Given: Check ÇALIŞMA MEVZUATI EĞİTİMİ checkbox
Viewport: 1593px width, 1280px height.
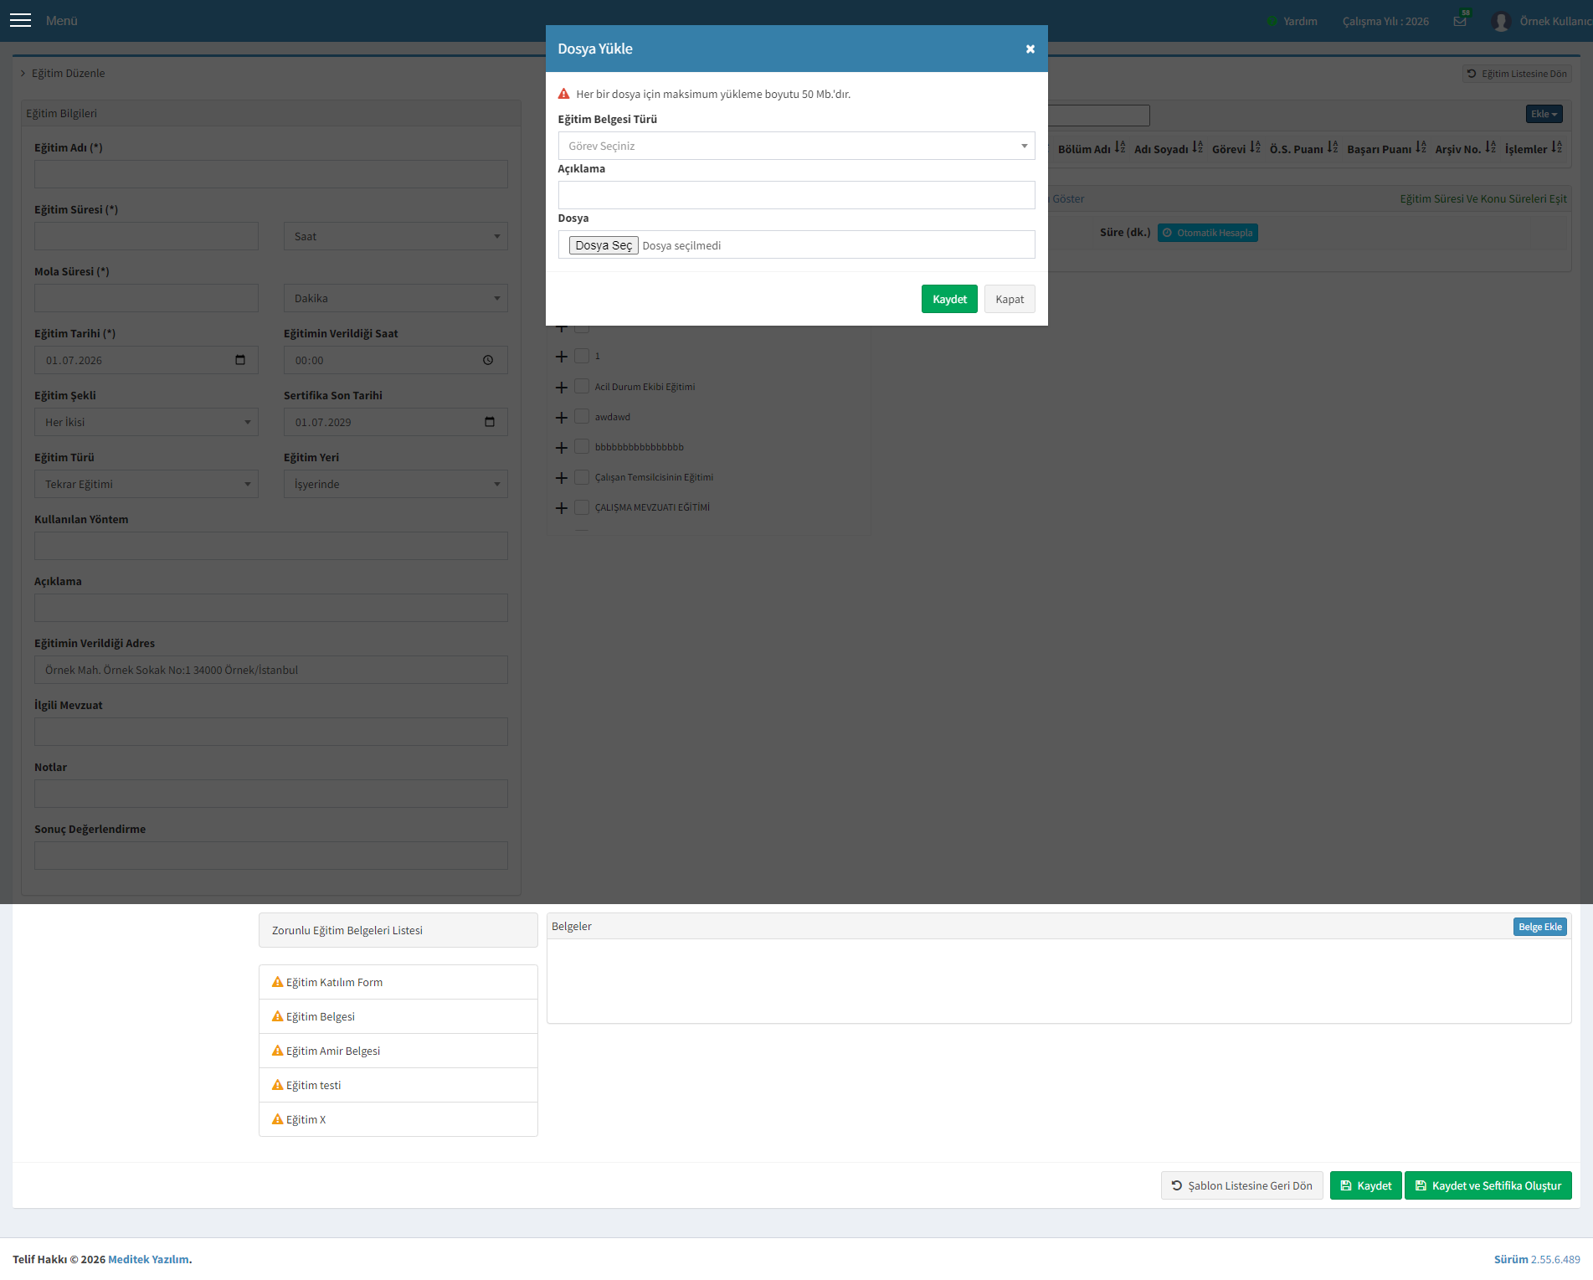Looking at the screenshot, I should [x=582, y=506].
